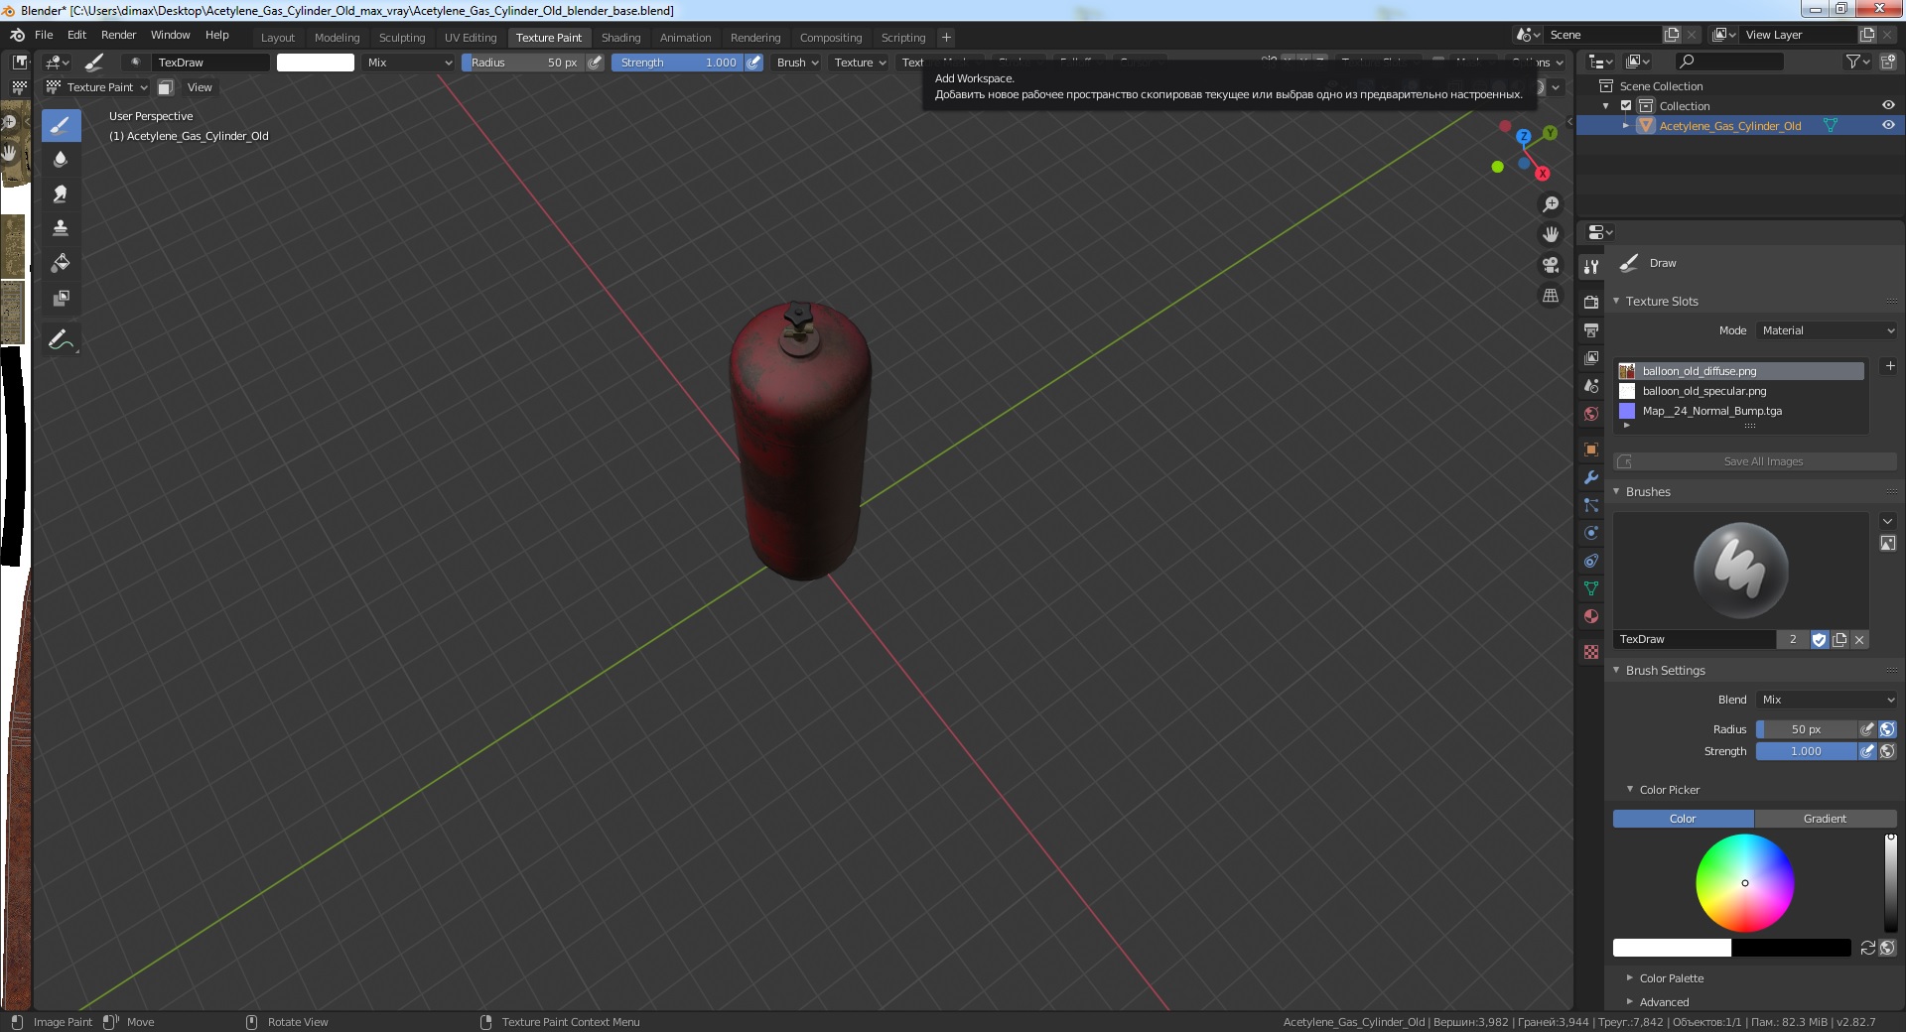Open the Scene properties tab
The image size is (1906, 1032).
[1591, 385]
